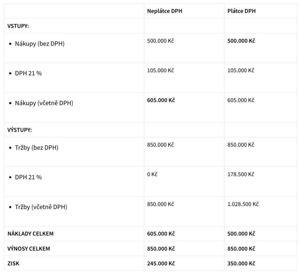Click the Nákupy (bez DPH) label
This screenshot has height=275, width=301.
(40, 44)
